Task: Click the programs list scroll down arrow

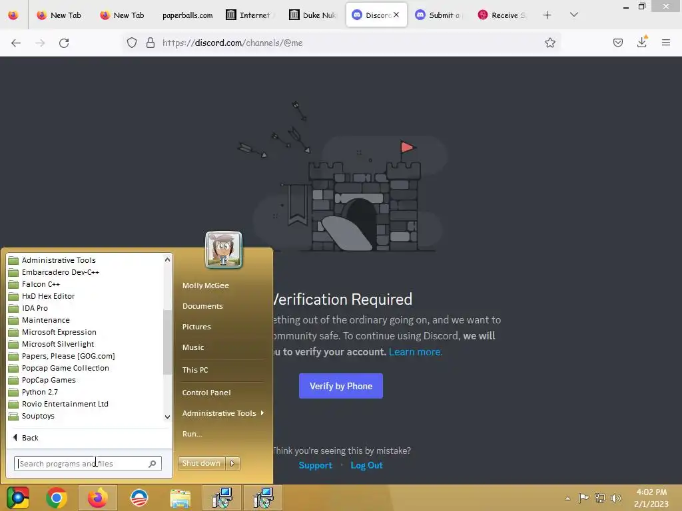Action: pyautogui.click(x=167, y=417)
